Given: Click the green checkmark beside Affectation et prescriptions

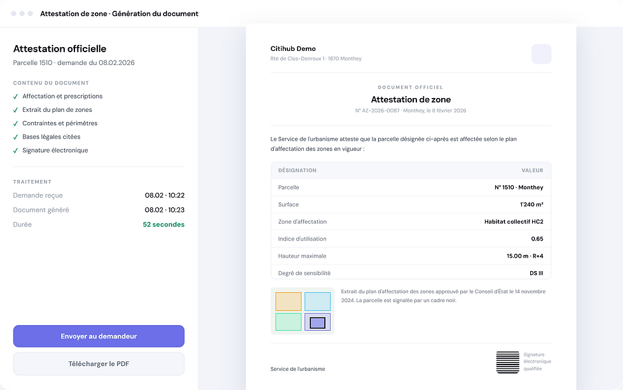Looking at the screenshot, I should [15, 97].
